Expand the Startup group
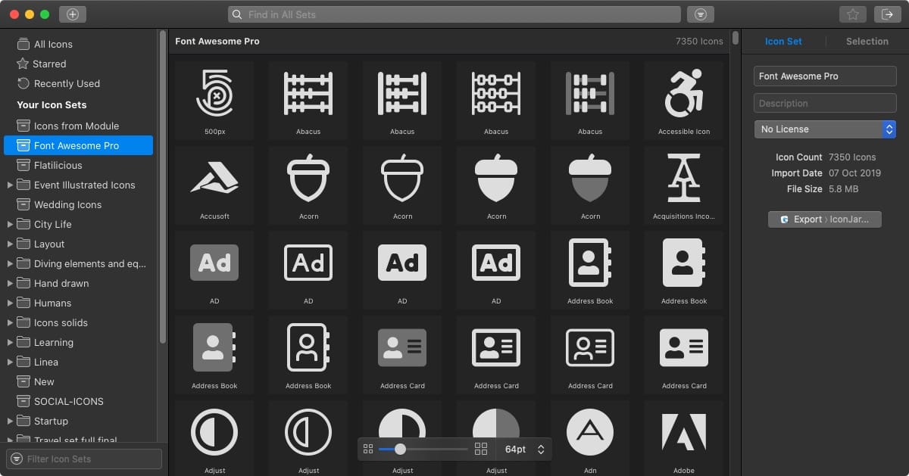909x476 pixels. pos(9,421)
